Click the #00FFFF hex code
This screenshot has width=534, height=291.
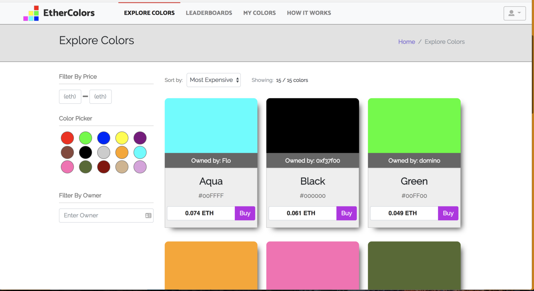pyautogui.click(x=211, y=196)
